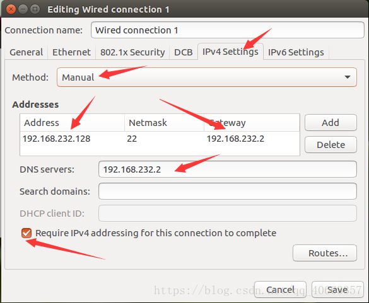The height and width of the screenshot is (303, 369).
Task: Cancel editing the connection
Action: point(280,290)
